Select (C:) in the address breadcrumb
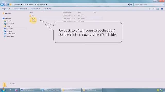This screenshot has height=92, width=165. coord(25,5)
